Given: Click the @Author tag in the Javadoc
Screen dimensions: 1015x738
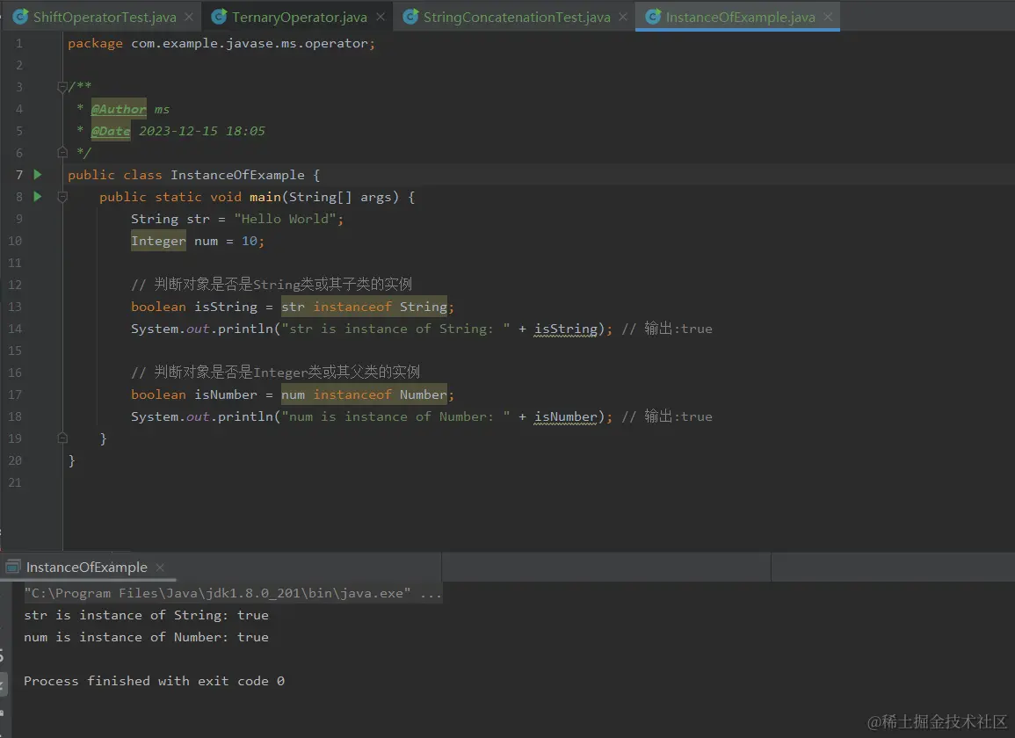Looking at the screenshot, I should (x=120, y=110).
